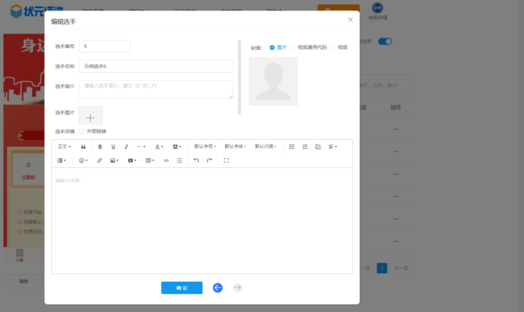Open the 默认字号 font size dropdown
This screenshot has width=524, height=312.
(x=205, y=147)
